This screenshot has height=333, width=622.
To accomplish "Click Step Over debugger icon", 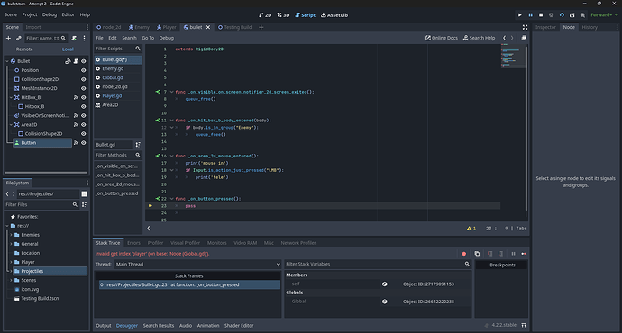I will 500,254.
